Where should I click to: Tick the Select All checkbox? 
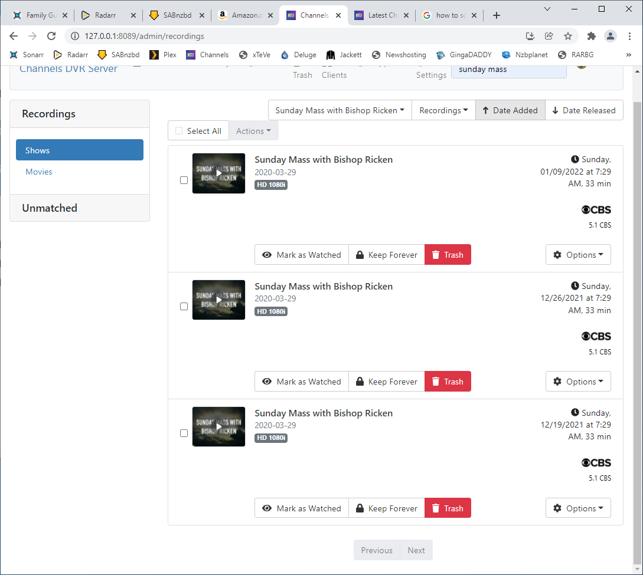pyautogui.click(x=179, y=131)
